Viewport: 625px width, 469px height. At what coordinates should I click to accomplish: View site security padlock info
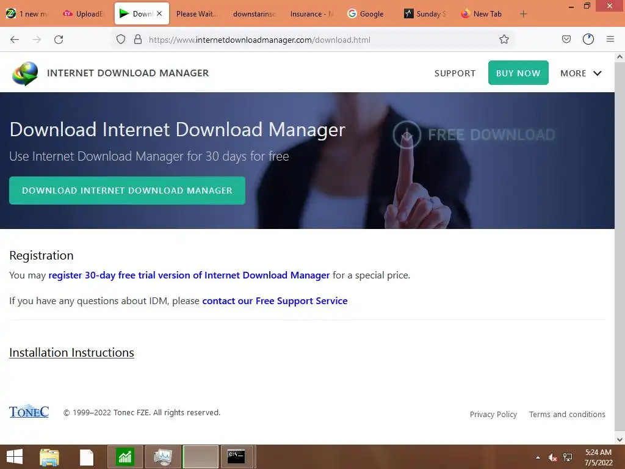pyautogui.click(x=138, y=39)
